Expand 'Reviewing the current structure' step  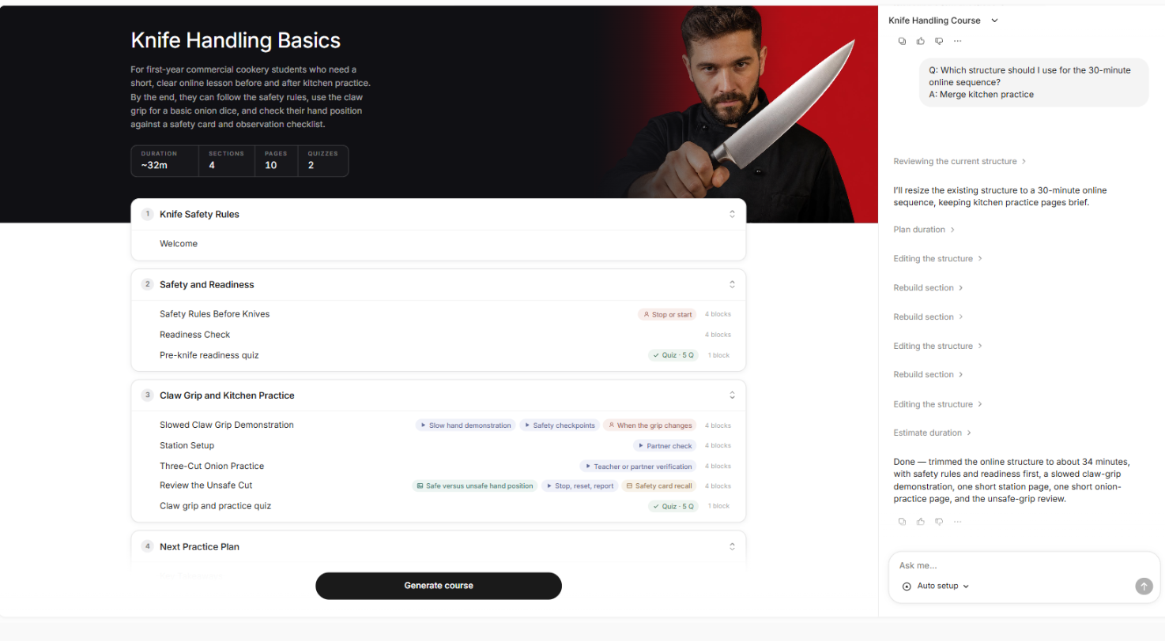(960, 161)
